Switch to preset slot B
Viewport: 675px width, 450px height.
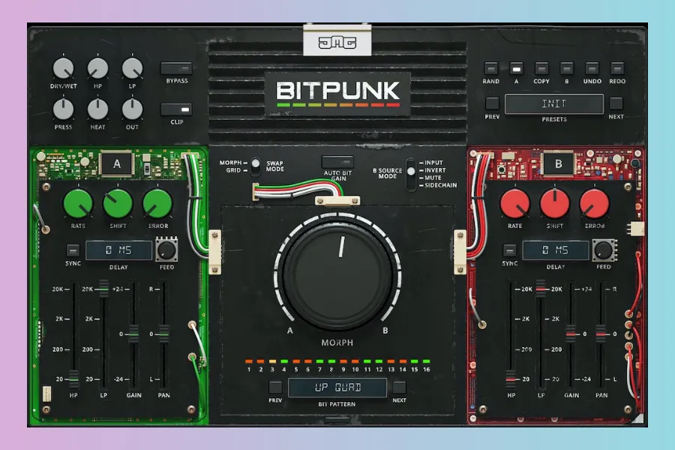point(567,68)
